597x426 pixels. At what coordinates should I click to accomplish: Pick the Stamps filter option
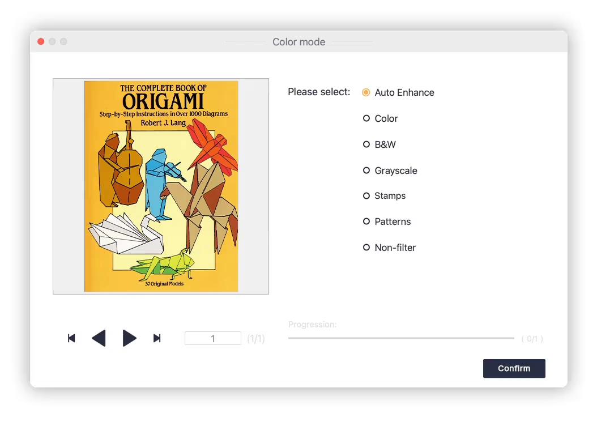tap(366, 195)
